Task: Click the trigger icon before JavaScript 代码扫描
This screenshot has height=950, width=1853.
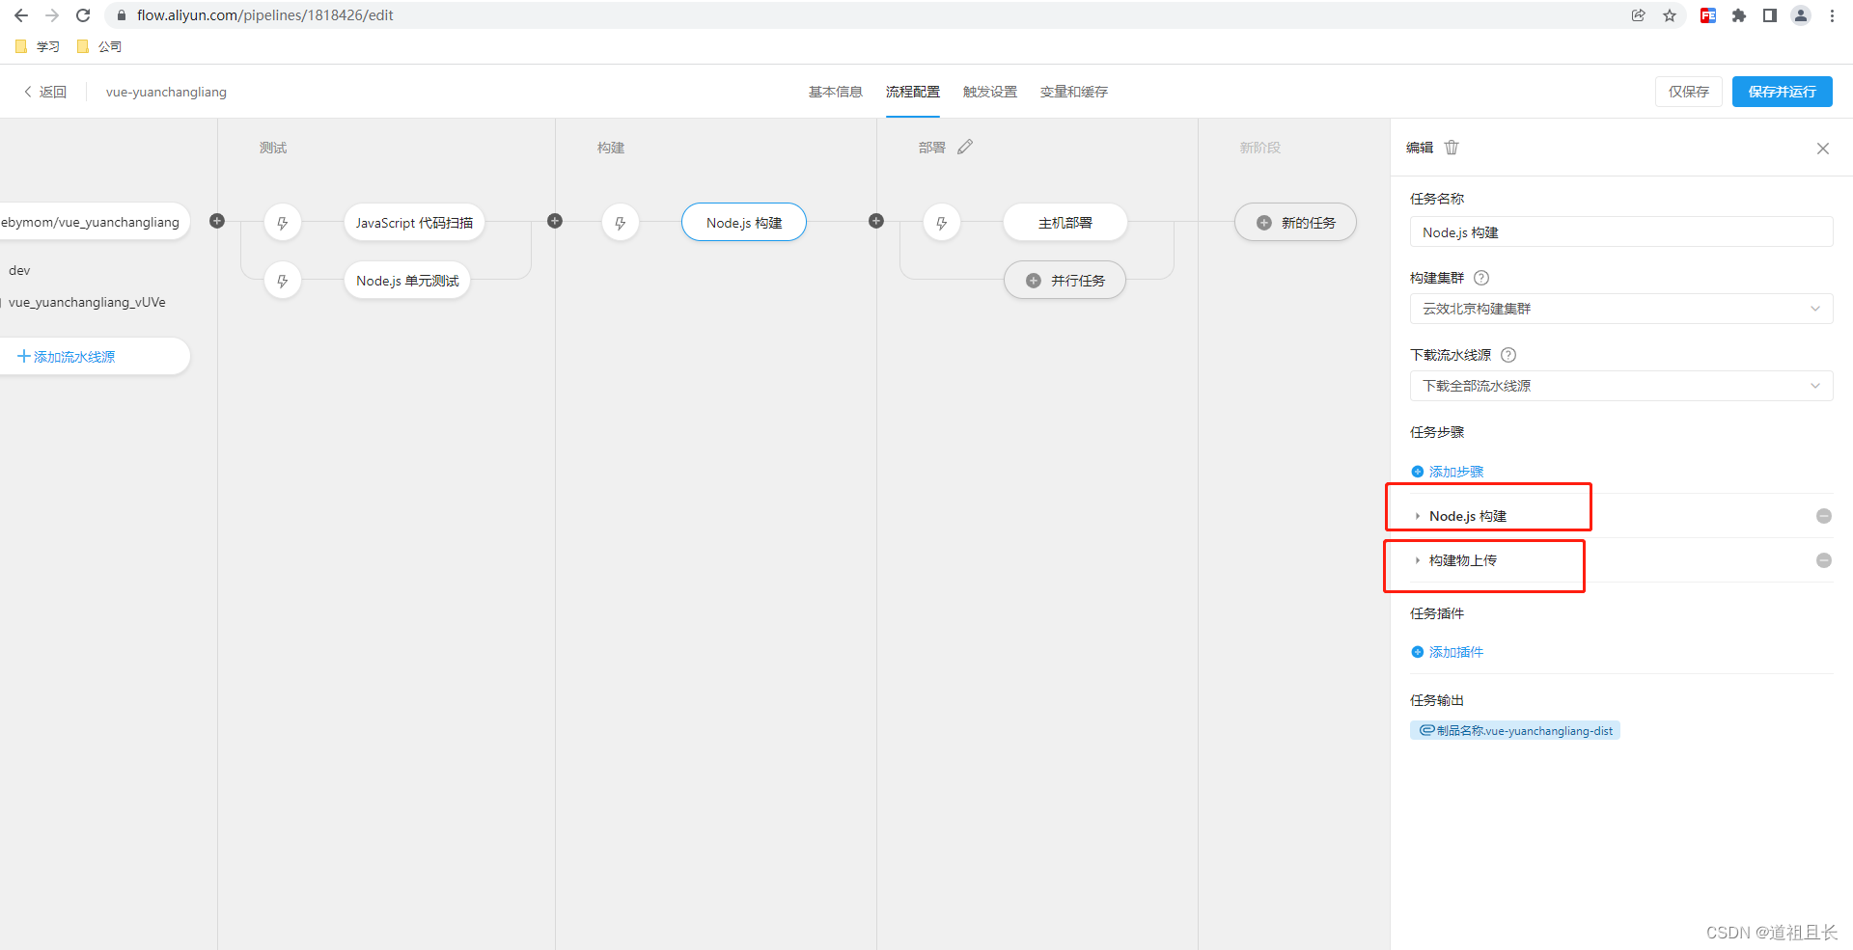Action: 283,223
